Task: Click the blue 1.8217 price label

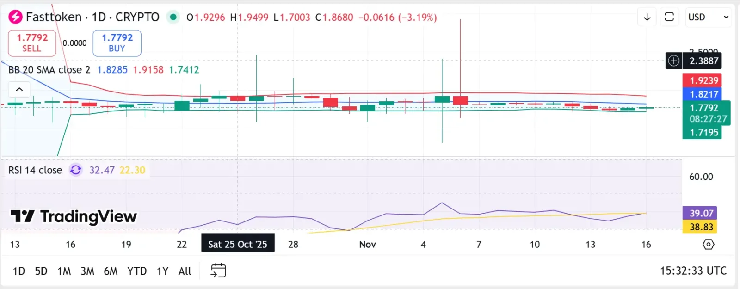Action: tap(702, 94)
